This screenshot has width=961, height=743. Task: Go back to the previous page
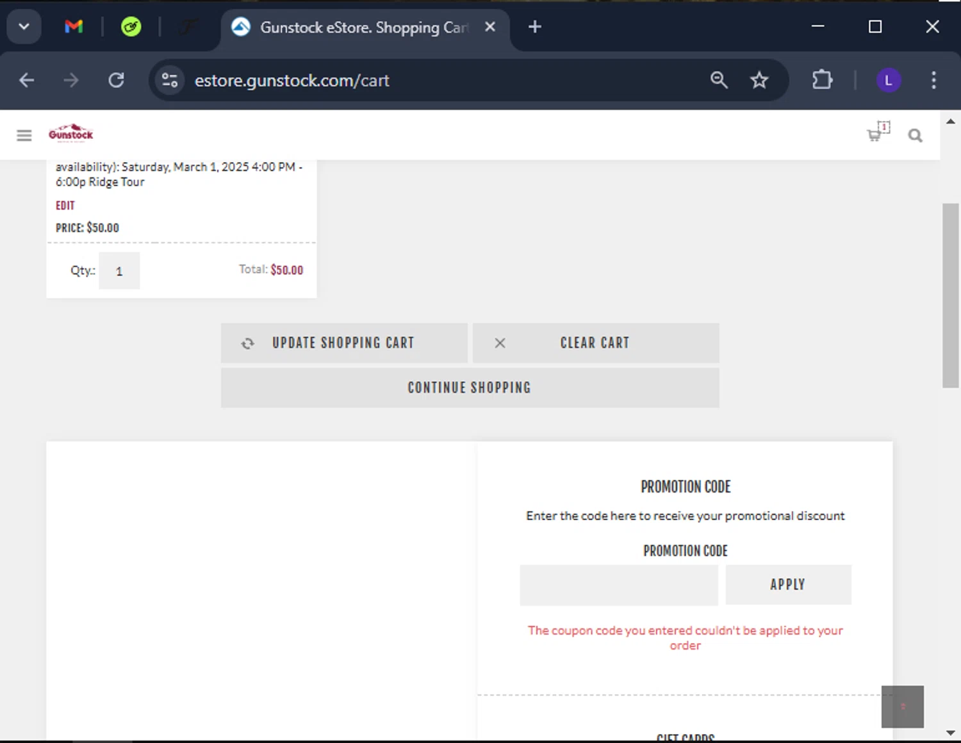pyautogui.click(x=26, y=80)
